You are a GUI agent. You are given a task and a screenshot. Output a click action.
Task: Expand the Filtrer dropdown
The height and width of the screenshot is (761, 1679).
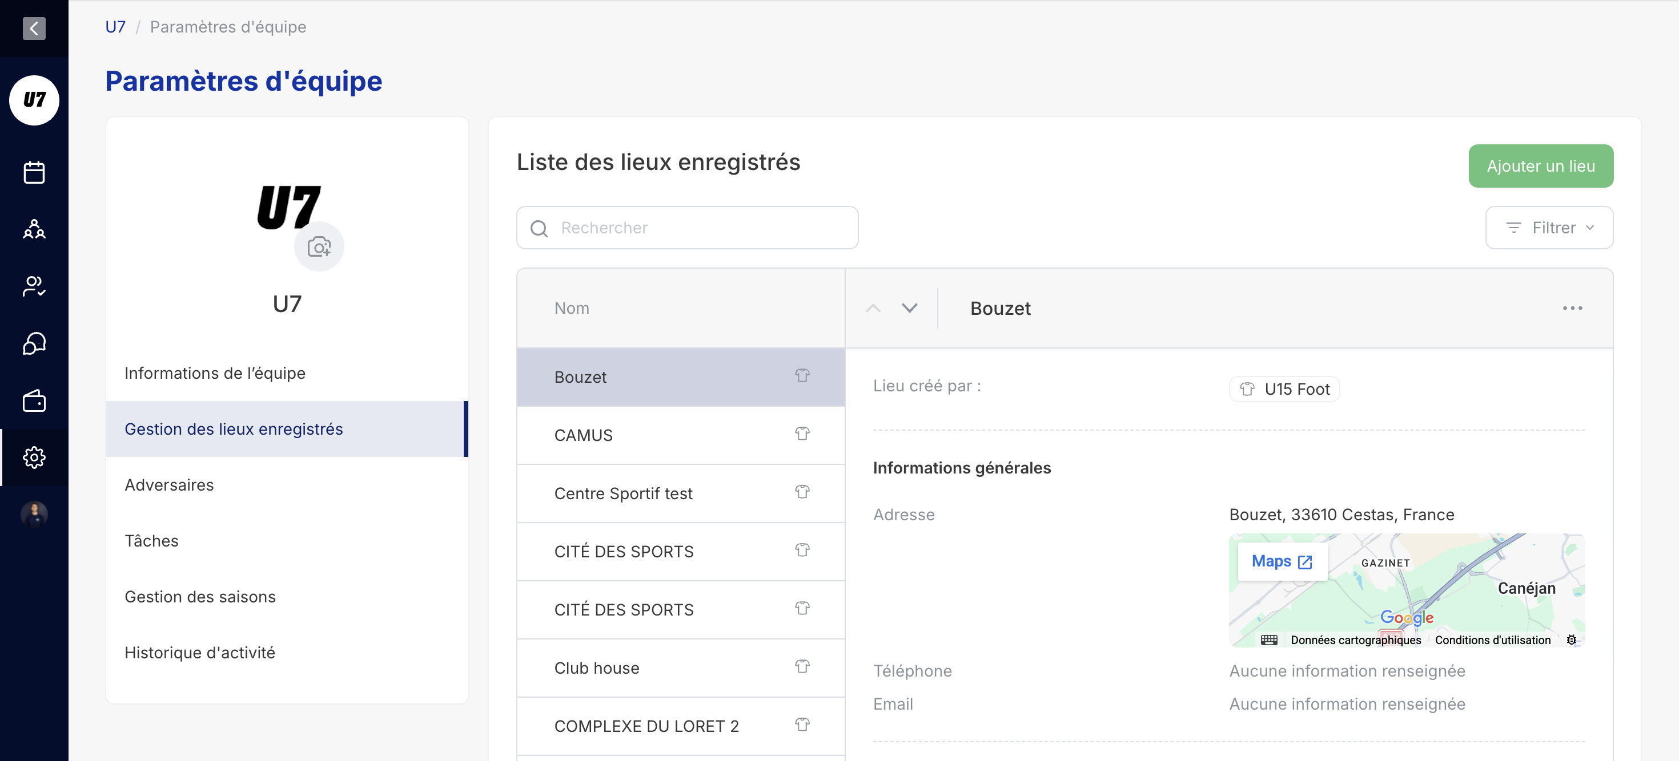[x=1549, y=228]
